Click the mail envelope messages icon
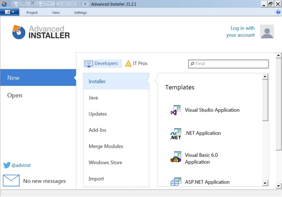This screenshot has height=197, width=282. 11,180
